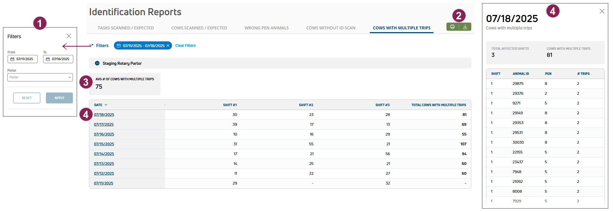Go to Tasks Scanned / Expected tab
The width and height of the screenshot is (613, 212).
[x=126, y=28]
